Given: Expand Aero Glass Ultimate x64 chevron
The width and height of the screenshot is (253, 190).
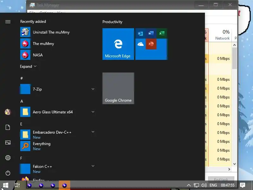Looking at the screenshot, I should click(93, 112).
